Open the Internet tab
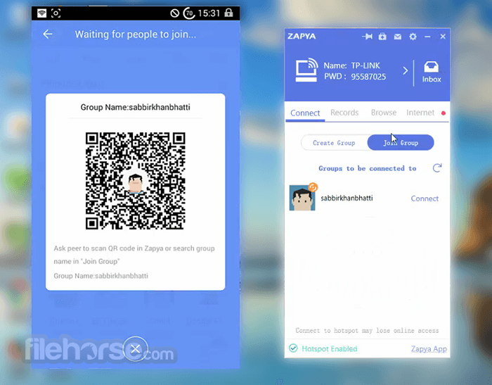492x385 pixels. pos(420,113)
